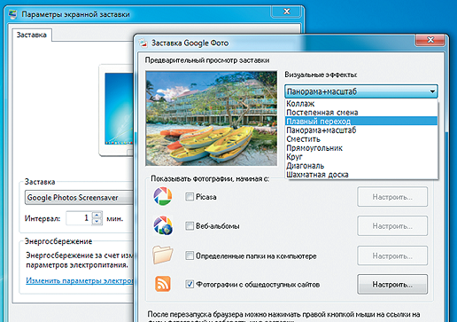
Task: Select Шахматная доска effect
Action: pos(361,175)
